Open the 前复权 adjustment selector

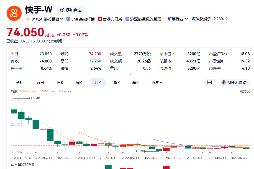[x=245, y=91]
